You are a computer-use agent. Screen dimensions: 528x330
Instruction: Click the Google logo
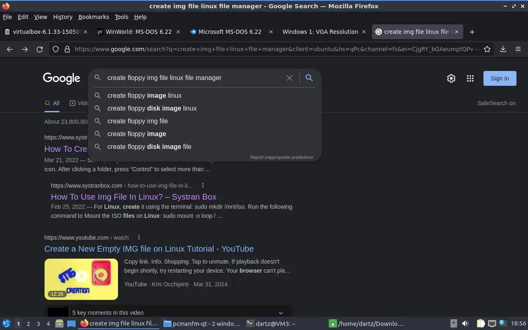pos(61,78)
